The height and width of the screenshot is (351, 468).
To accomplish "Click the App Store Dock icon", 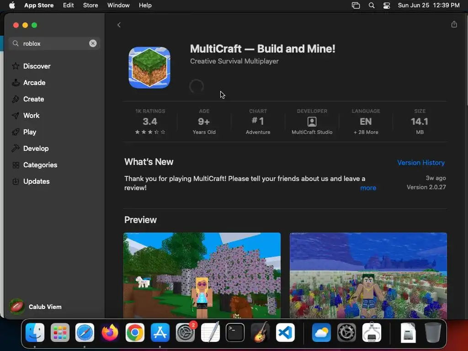I will (160, 332).
